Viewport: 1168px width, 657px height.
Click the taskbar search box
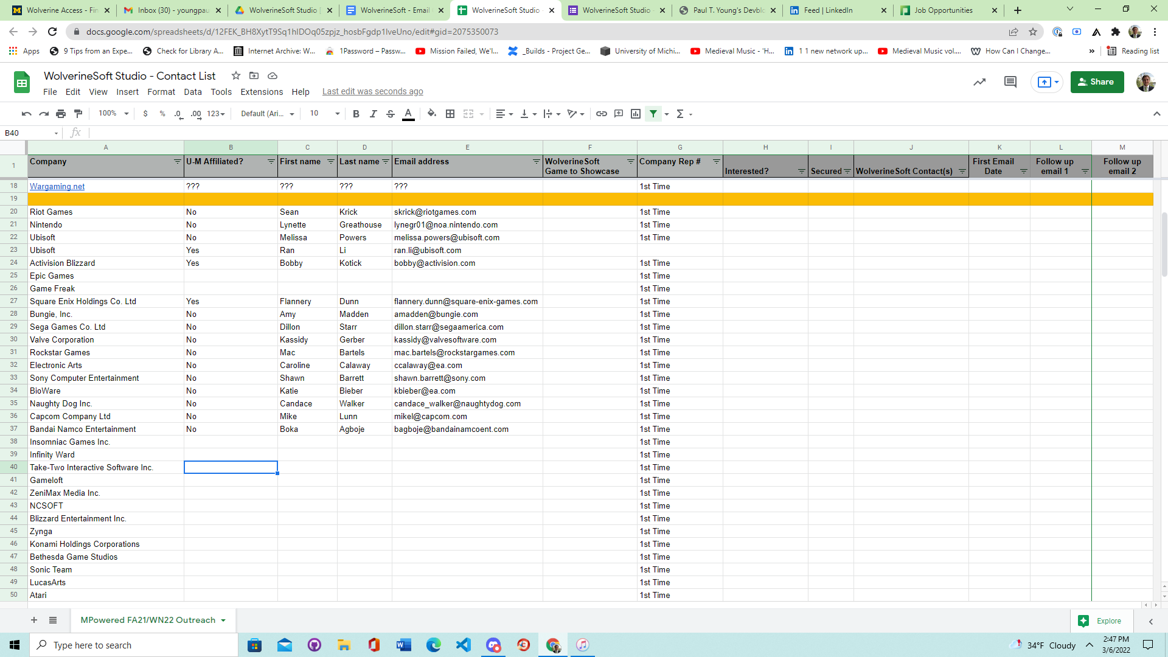134,645
